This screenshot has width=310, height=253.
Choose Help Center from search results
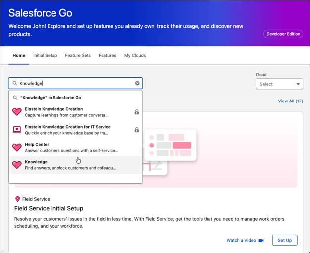click(76, 147)
